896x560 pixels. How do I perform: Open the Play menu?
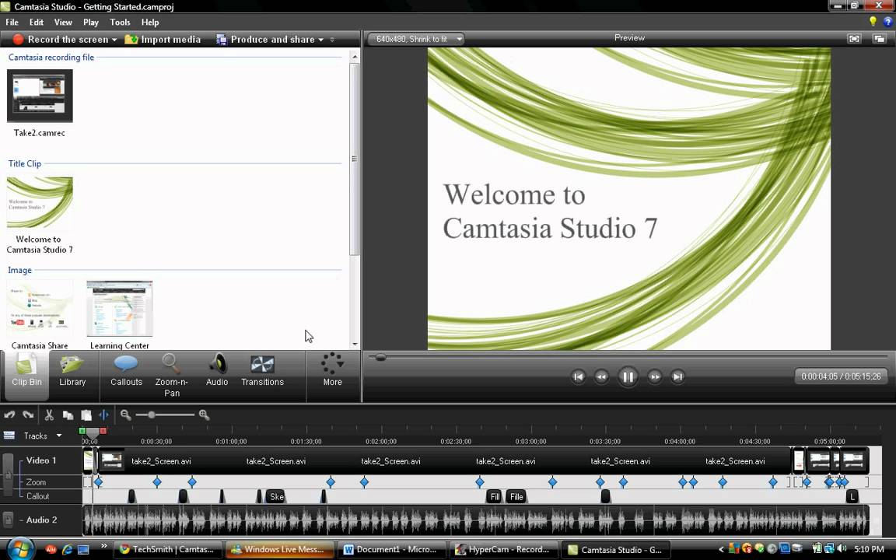click(x=91, y=23)
